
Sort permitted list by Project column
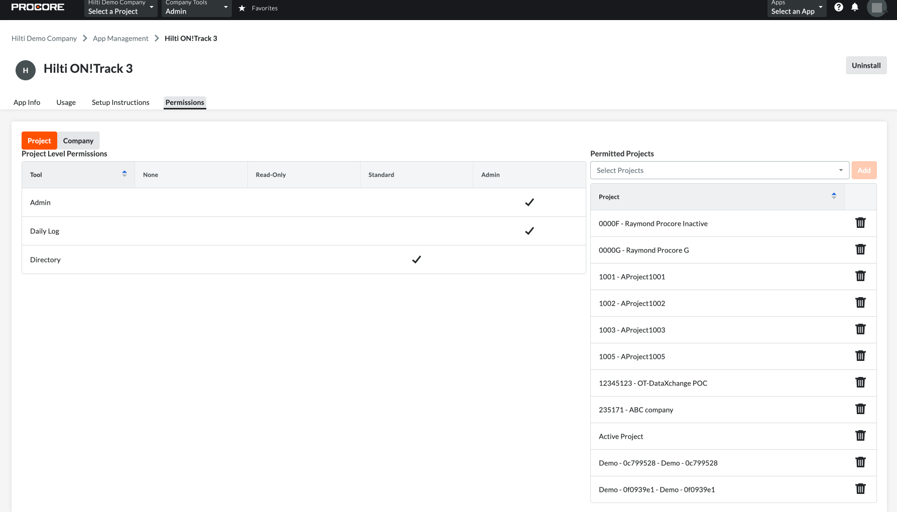tap(834, 196)
